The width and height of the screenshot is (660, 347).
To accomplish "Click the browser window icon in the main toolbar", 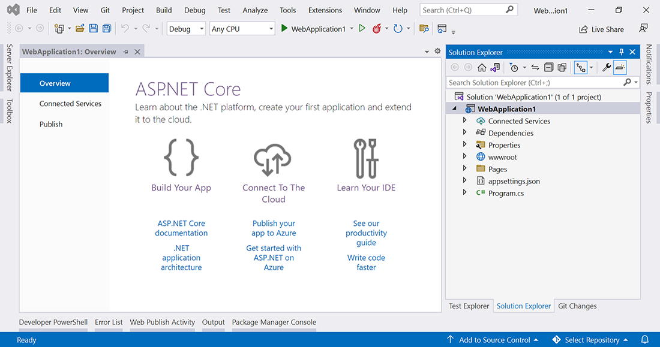I will [x=442, y=29].
